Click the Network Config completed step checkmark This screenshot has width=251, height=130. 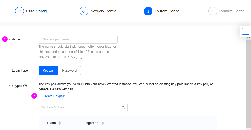[x=84, y=11]
